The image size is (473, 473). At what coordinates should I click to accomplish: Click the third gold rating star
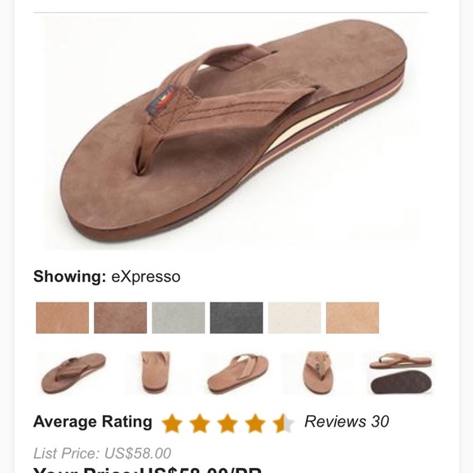click(x=228, y=423)
